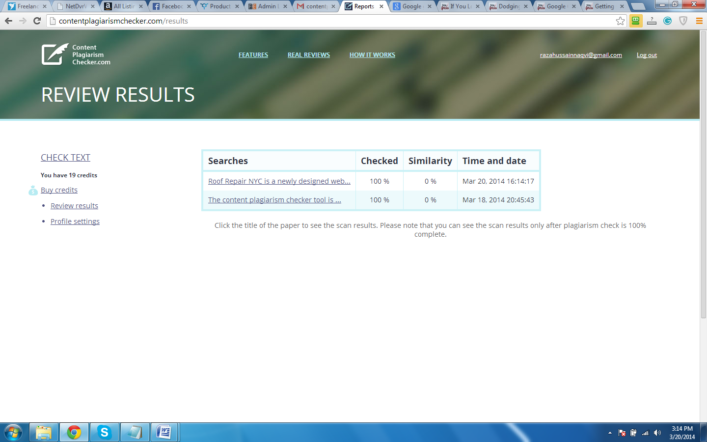Click the Windows Start orb

[x=13, y=432]
